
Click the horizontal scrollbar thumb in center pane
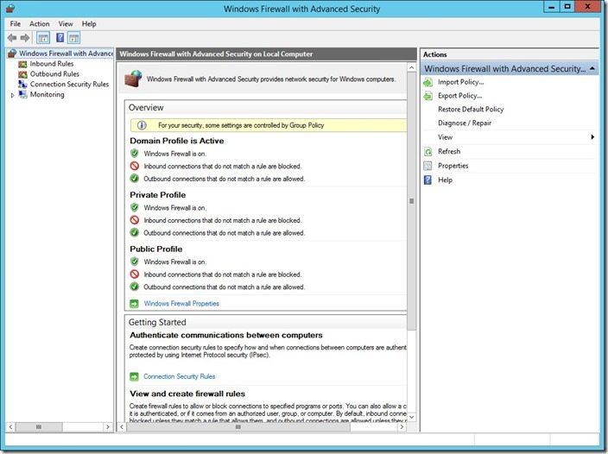click(238, 427)
